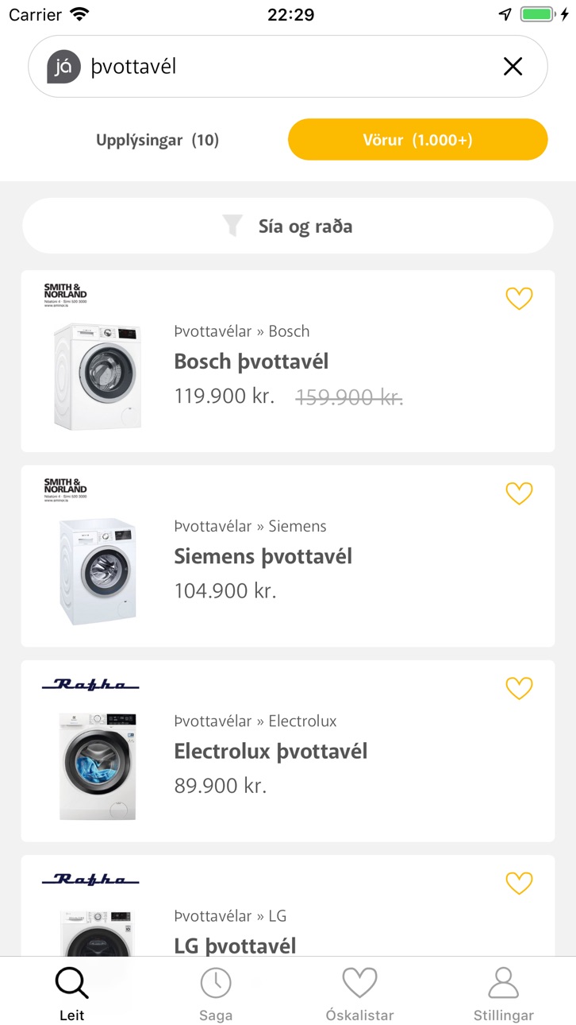Tap the já logo in the search bar
This screenshot has width=576, height=1025.
coord(64,67)
